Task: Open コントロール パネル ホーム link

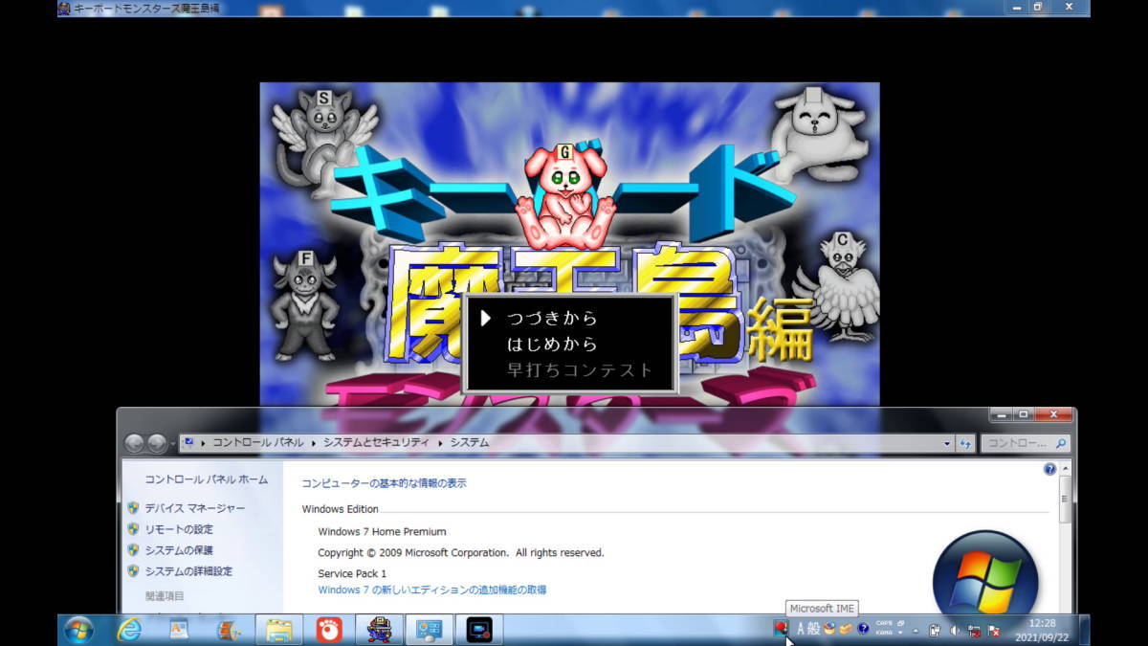Action: [x=206, y=479]
